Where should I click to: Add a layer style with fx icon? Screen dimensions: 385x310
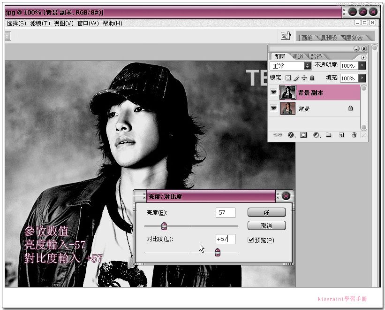(x=291, y=135)
